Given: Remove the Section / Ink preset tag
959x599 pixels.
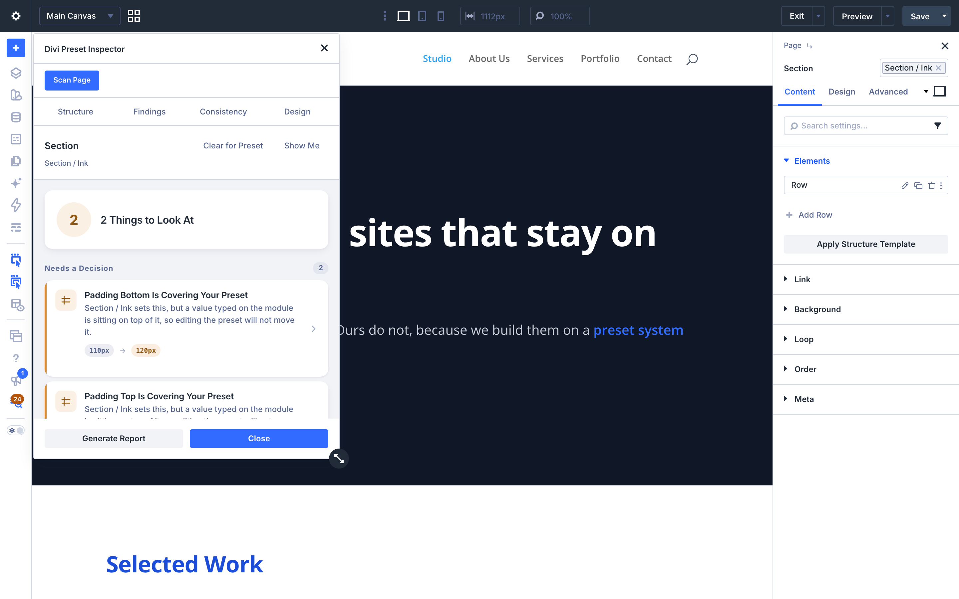Looking at the screenshot, I should coord(938,68).
